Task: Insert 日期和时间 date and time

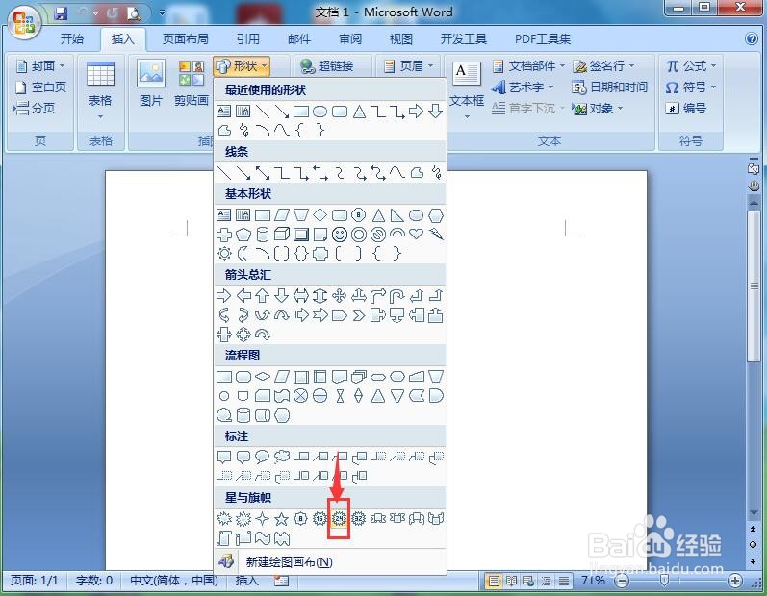Action: pos(609,87)
